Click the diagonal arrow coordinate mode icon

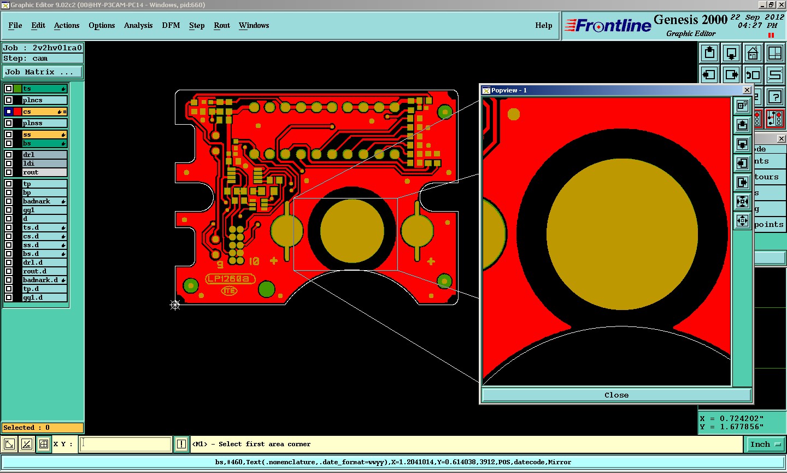coord(9,444)
